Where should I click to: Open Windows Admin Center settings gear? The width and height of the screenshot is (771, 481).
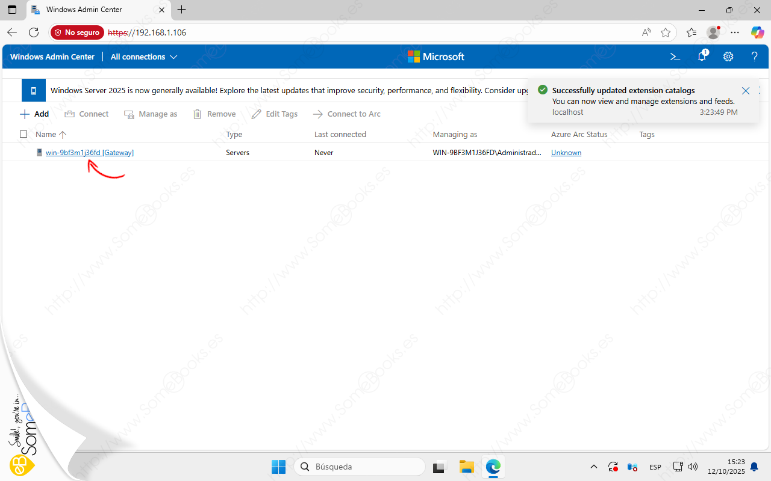(x=728, y=57)
